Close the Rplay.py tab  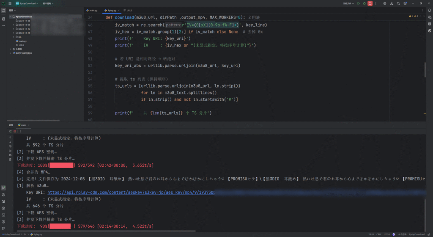click(x=119, y=11)
